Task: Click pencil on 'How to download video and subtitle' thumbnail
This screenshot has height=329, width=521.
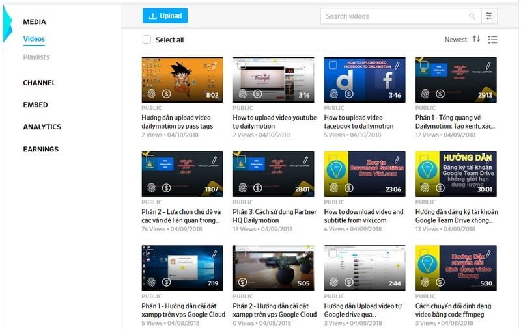Action: pos(397,159)
